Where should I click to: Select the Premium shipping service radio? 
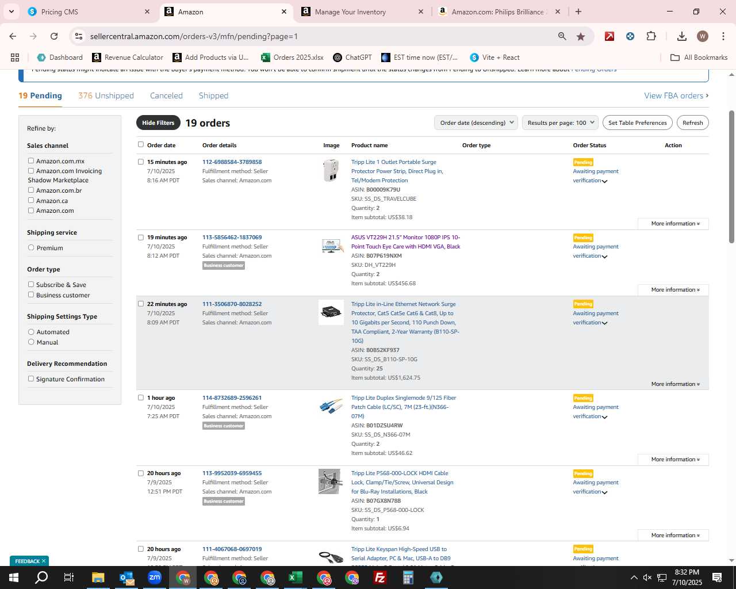[31, 247]
